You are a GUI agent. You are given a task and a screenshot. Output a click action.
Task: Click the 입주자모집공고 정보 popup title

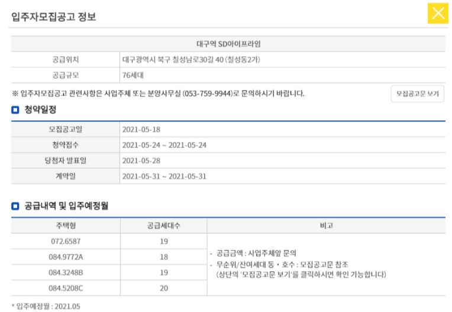54,17
